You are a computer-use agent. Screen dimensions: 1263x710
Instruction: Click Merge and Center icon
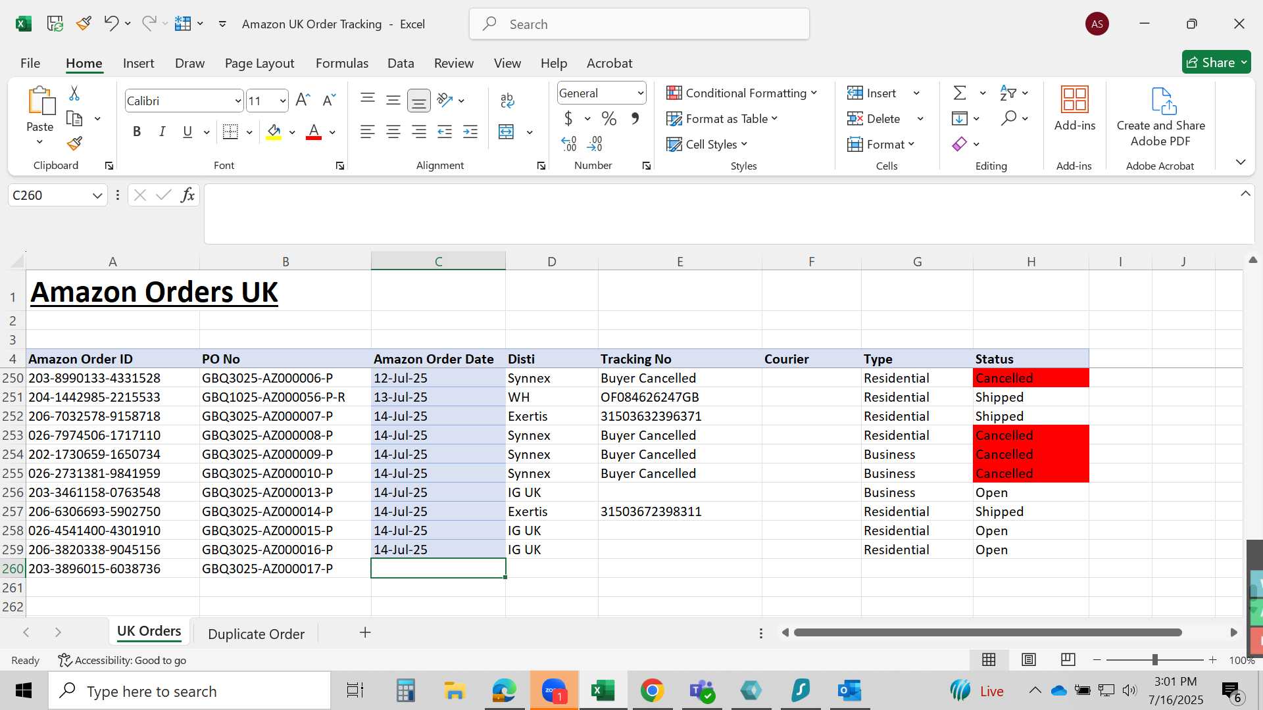coord(506,132)
